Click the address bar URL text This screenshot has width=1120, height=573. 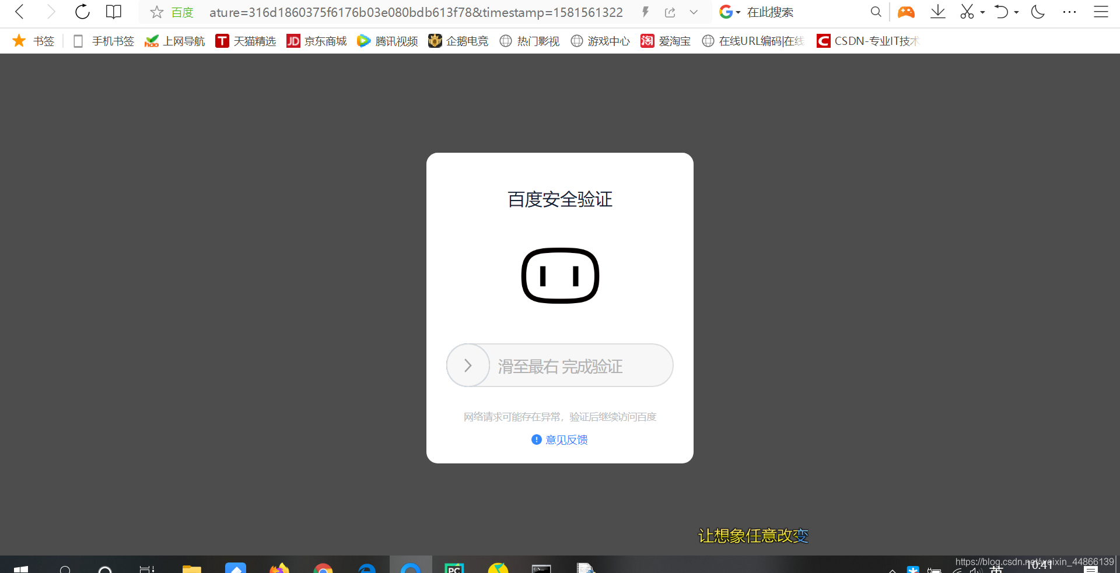pyautogui.click(x=416, y=12)
